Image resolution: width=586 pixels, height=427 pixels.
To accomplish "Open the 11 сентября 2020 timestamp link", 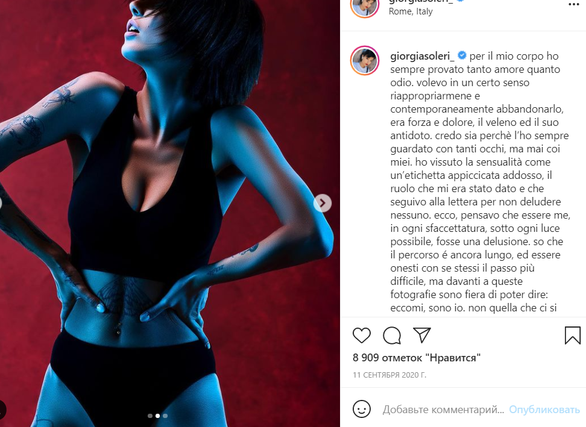I will pyautogui.click(x=389, y=375).
